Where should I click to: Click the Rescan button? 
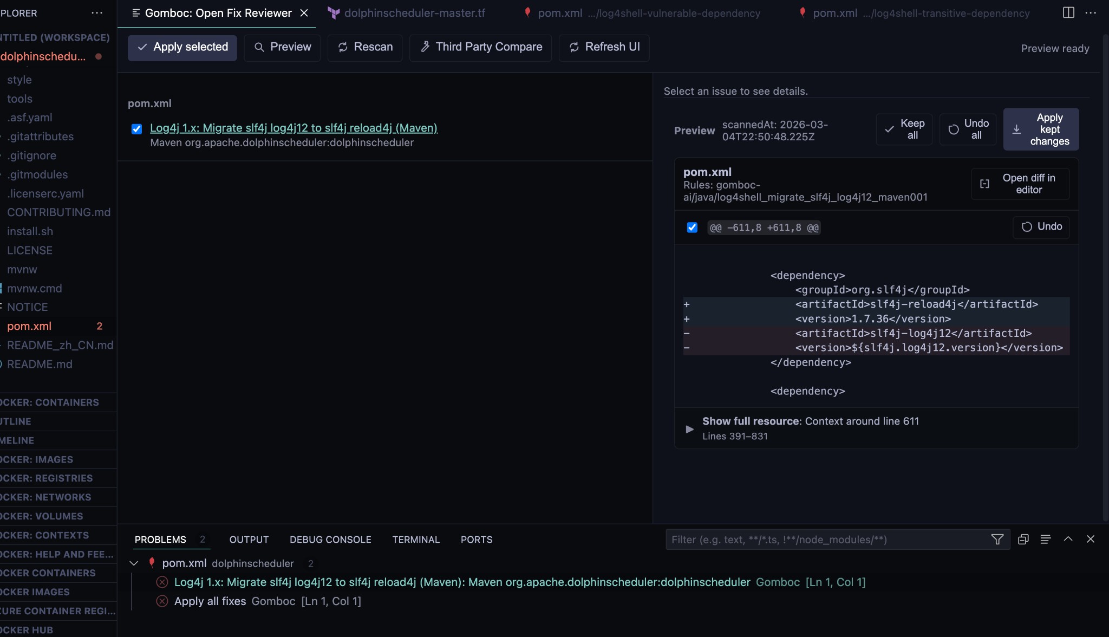tap(365, 48)
